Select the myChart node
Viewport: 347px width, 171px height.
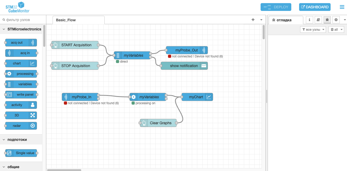pyautogui.click(x=197, y=97)
